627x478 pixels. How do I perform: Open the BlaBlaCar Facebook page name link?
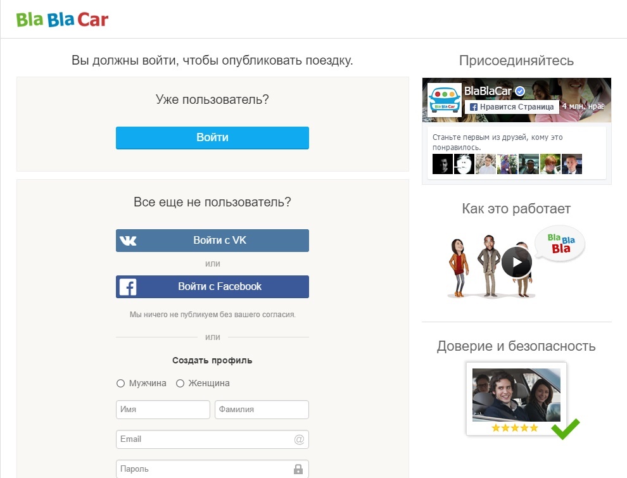coord(488,91)
